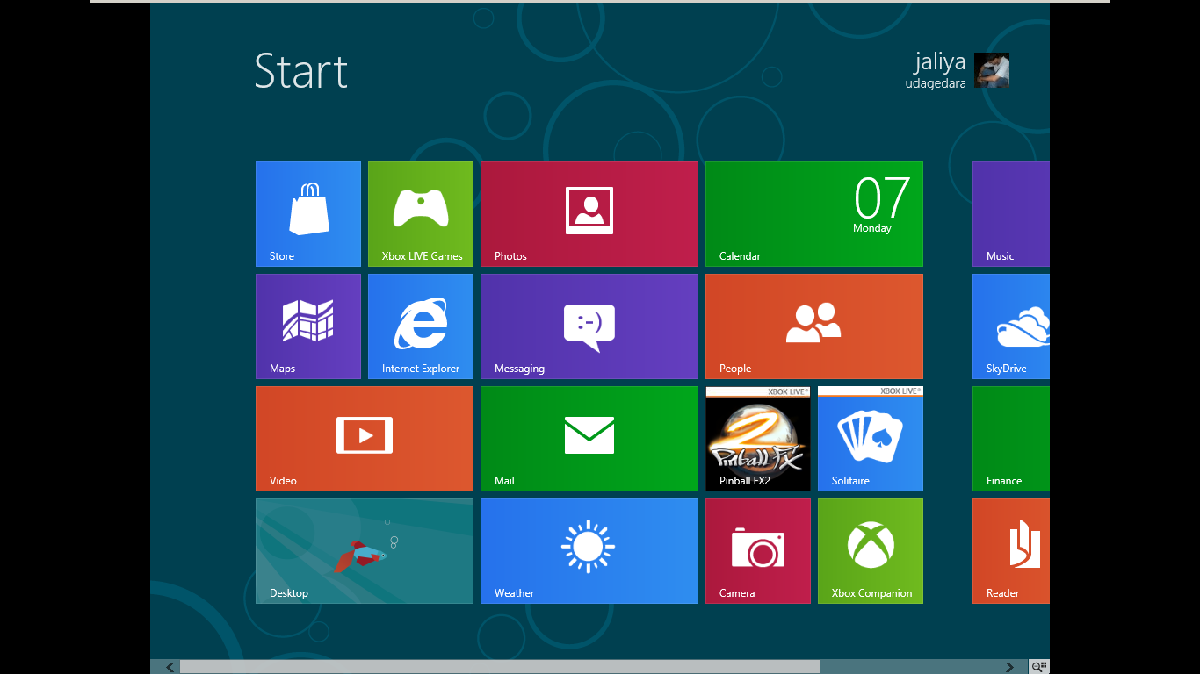Open the Calendar showing Monday 07
1200x674 pixels.
(813, 213)
